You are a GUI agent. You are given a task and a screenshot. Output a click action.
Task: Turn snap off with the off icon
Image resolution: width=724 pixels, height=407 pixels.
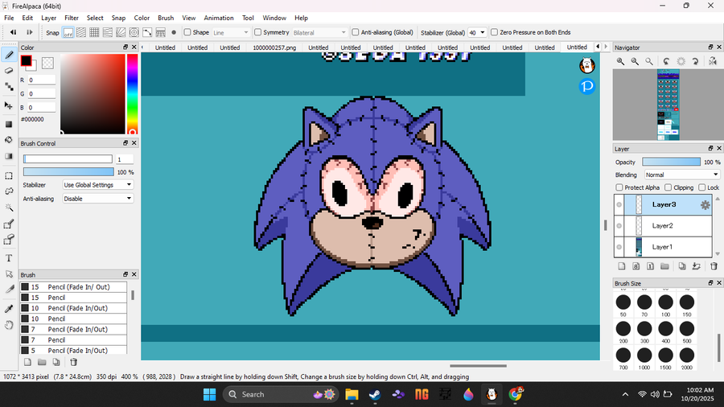68,32
